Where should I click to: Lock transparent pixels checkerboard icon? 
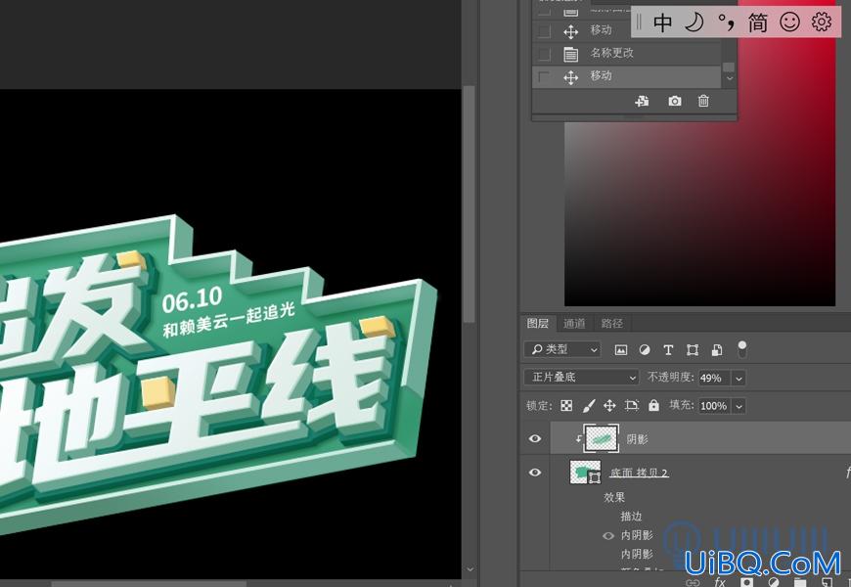tap(566, 406)
